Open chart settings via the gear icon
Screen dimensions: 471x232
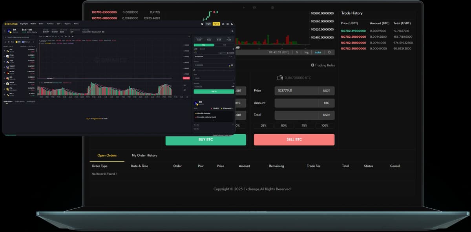330,52
